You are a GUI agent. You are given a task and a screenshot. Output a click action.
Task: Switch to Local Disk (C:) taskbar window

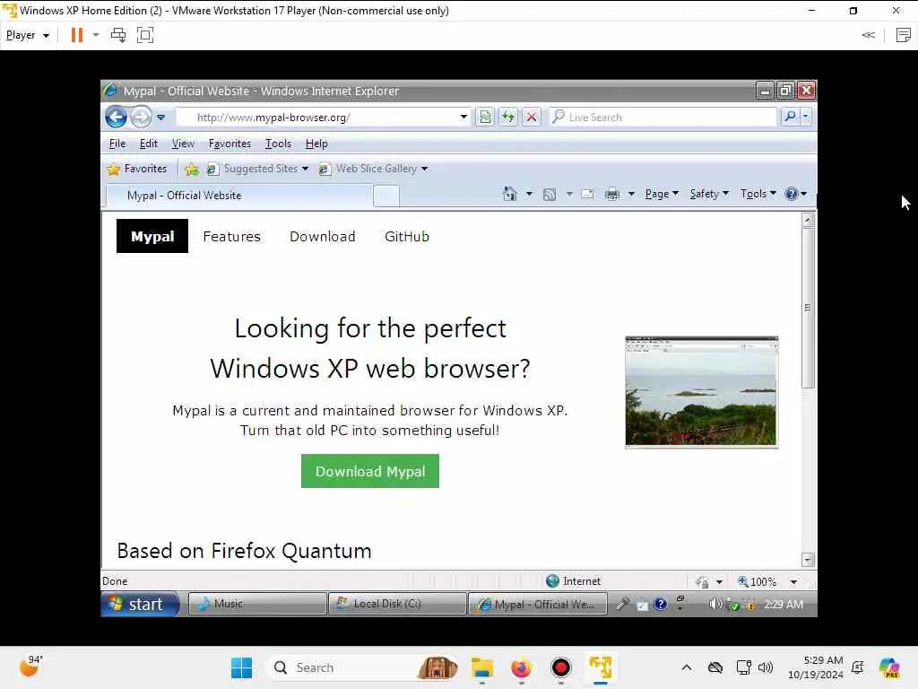tap(397, 604)
